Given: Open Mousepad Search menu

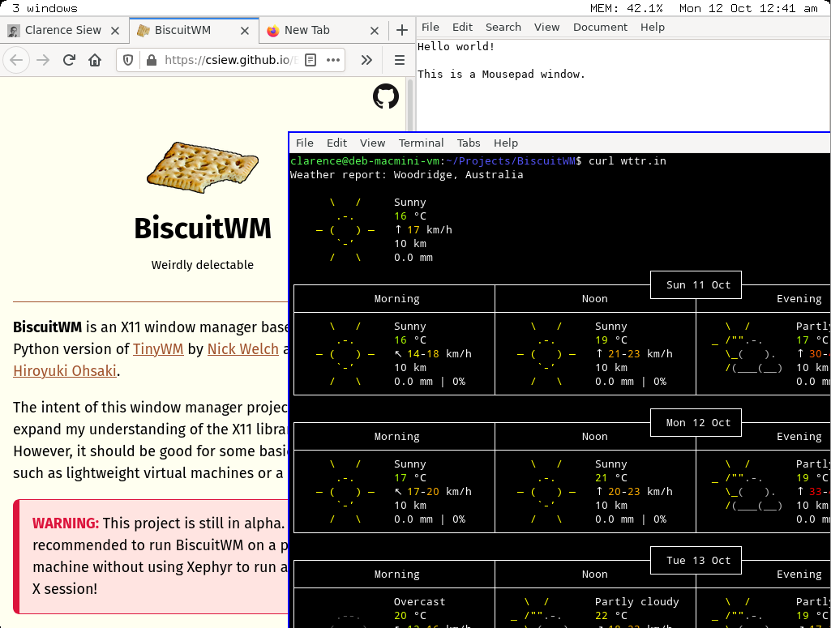Looking at the screenshot, I should pyautogui.click(x=503, y=27).
